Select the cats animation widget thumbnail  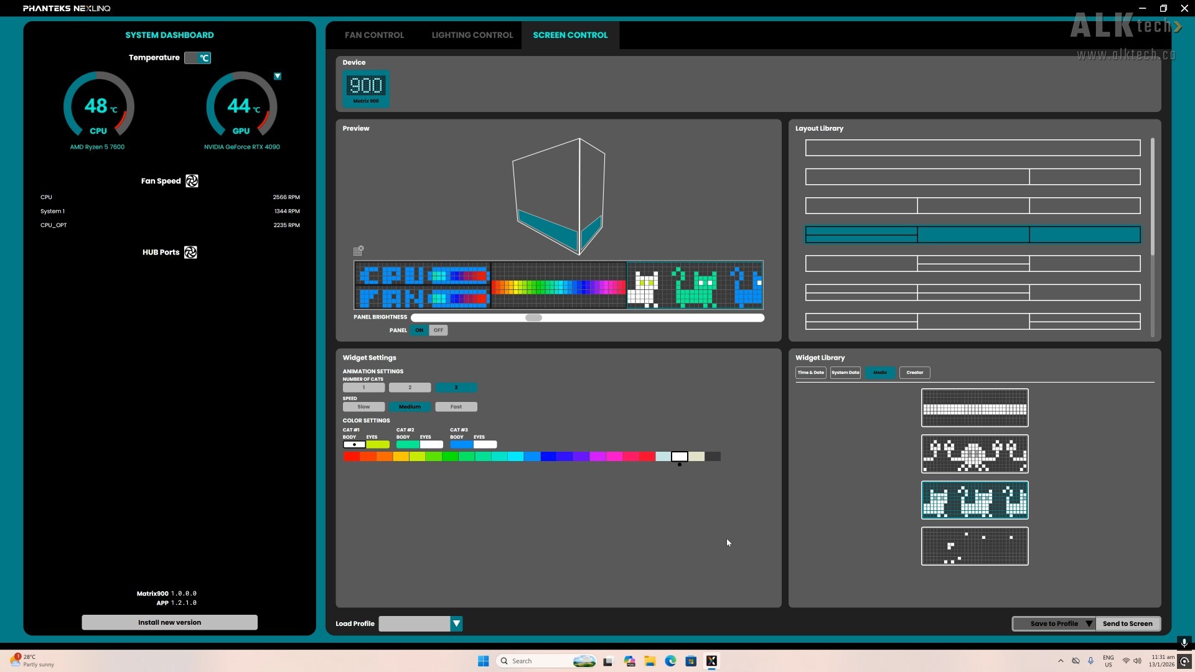975,500
